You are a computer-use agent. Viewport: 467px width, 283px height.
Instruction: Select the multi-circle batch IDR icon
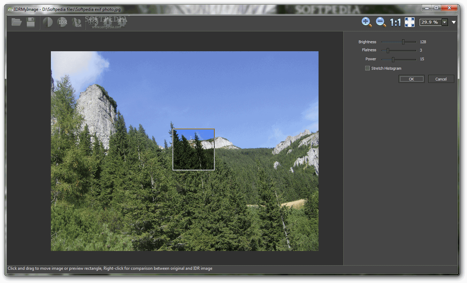click(77, 23)
